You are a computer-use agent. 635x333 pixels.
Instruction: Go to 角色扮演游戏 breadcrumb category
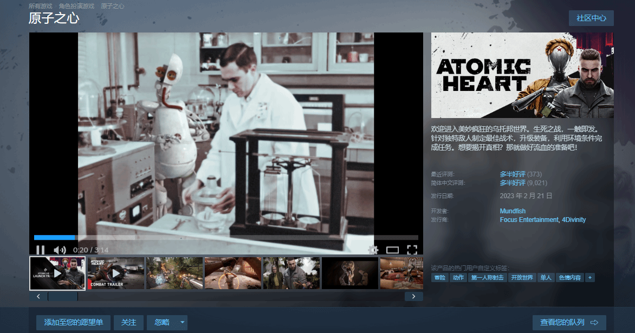pyautogui.click(x=76, y=6)
